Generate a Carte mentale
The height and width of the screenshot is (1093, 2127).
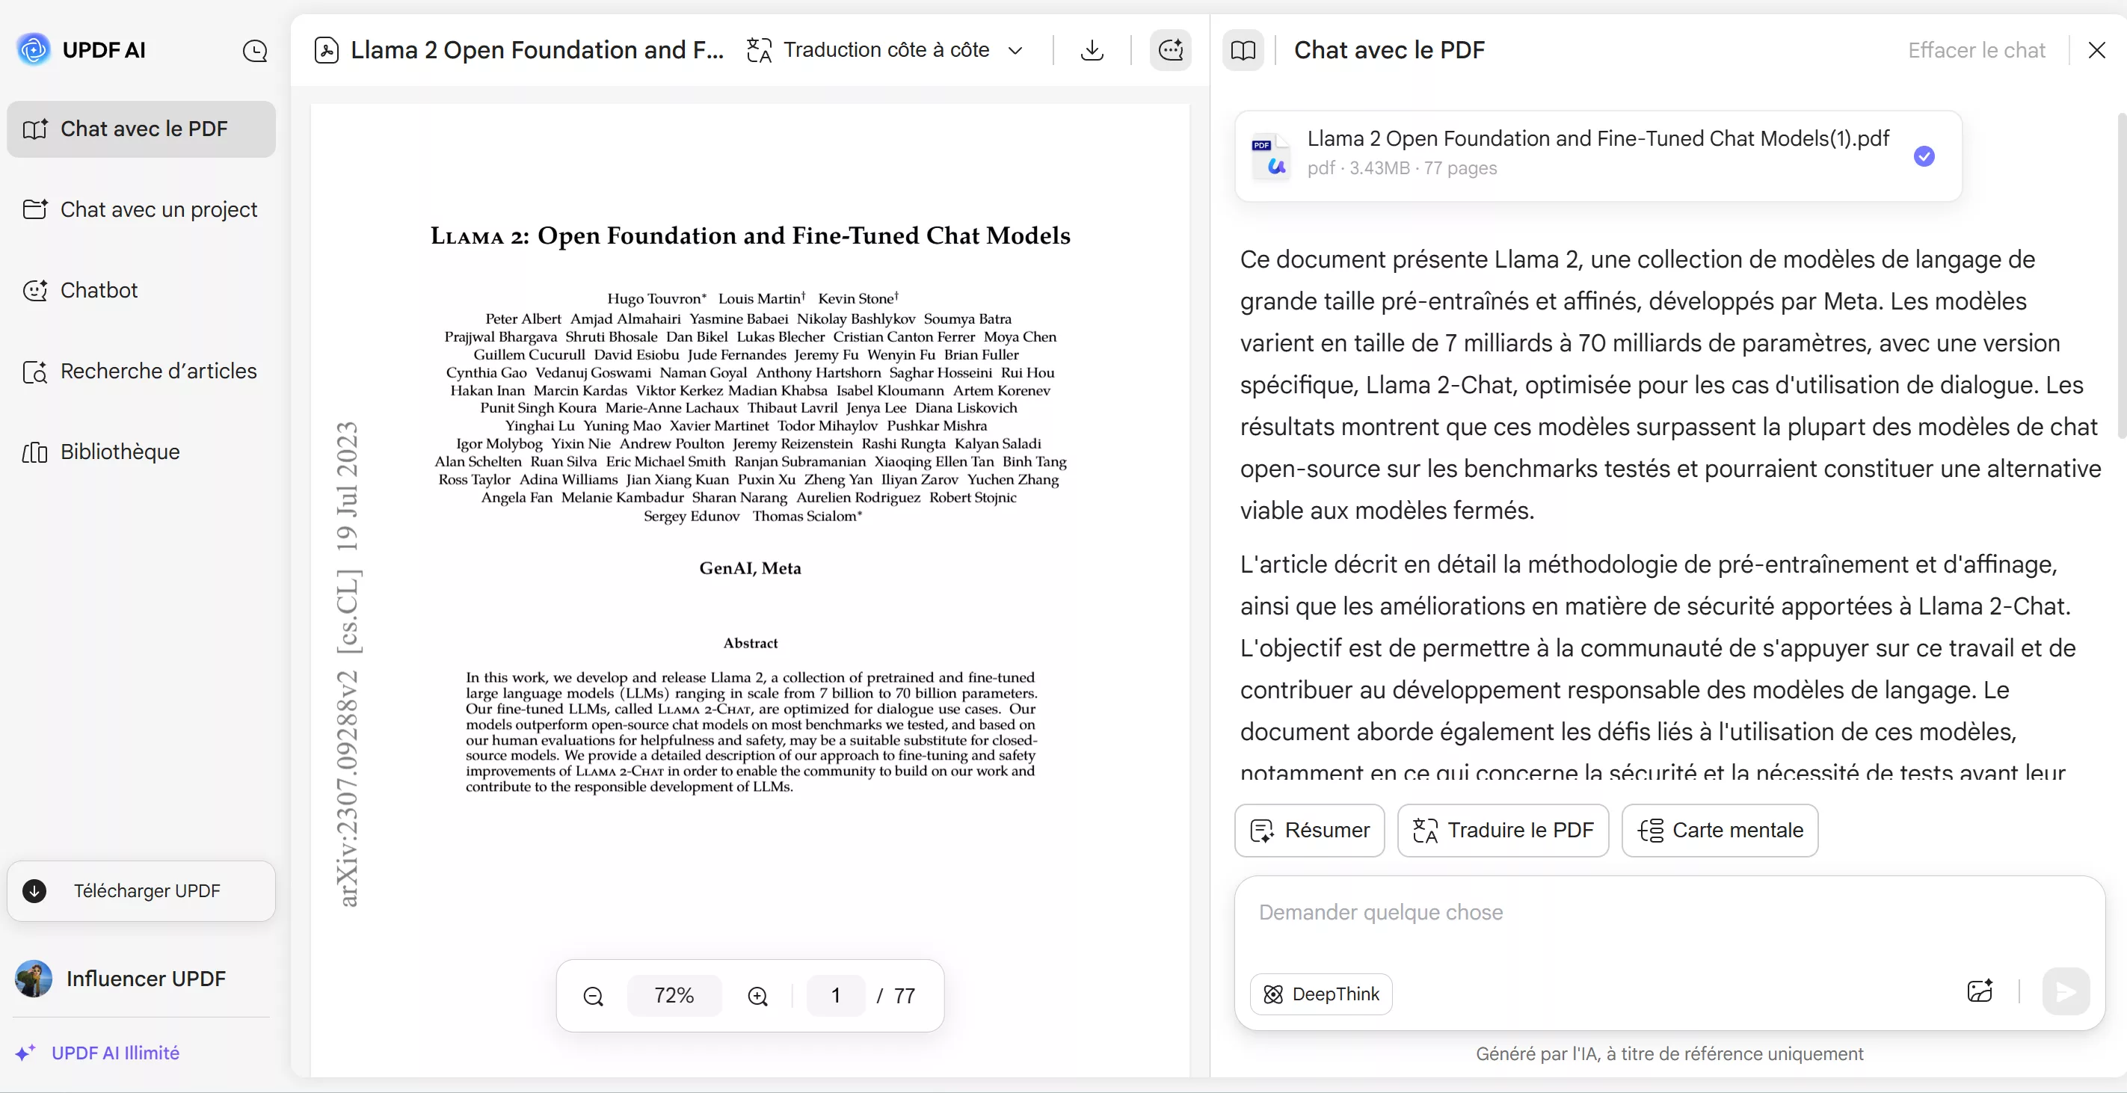click(x=1720, y=831)
